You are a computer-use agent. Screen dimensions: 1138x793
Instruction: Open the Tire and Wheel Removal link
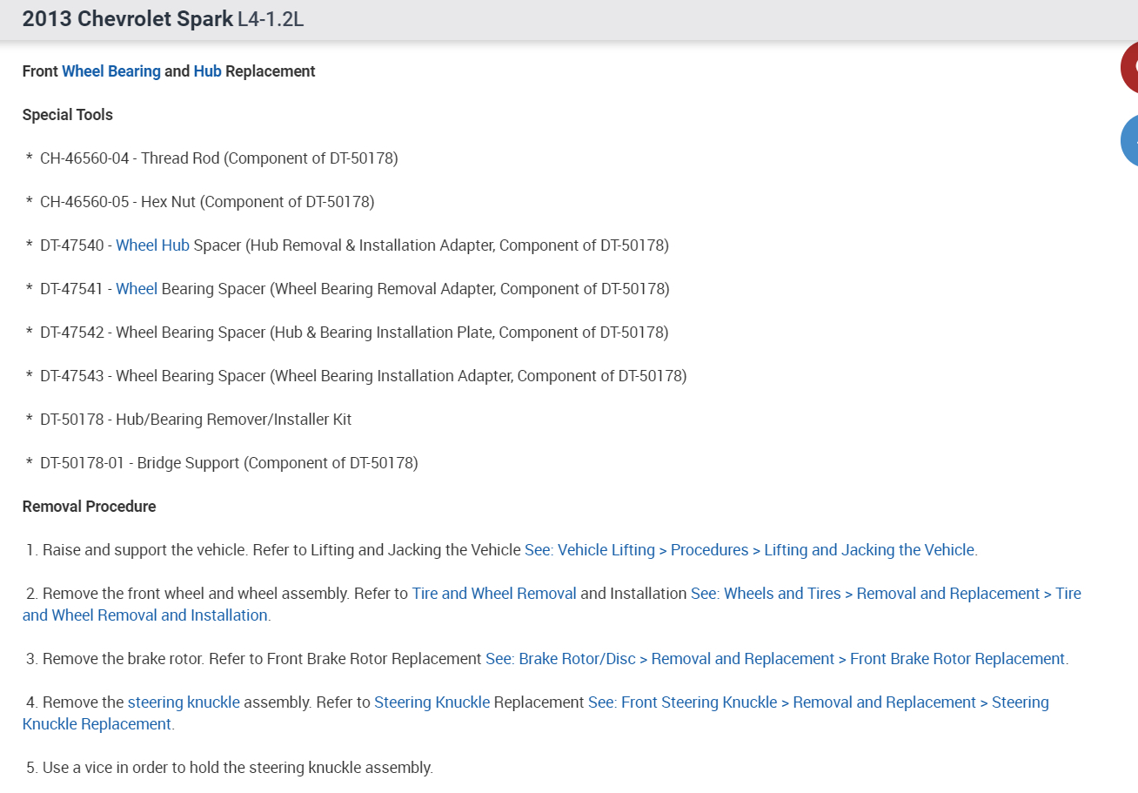tap(494, 594)
